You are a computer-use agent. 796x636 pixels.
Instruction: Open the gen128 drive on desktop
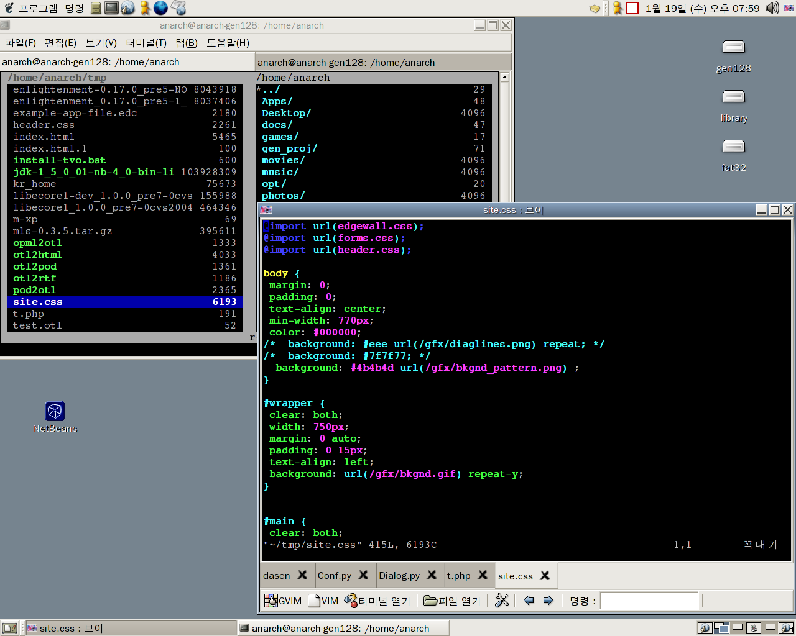[733, 48]
